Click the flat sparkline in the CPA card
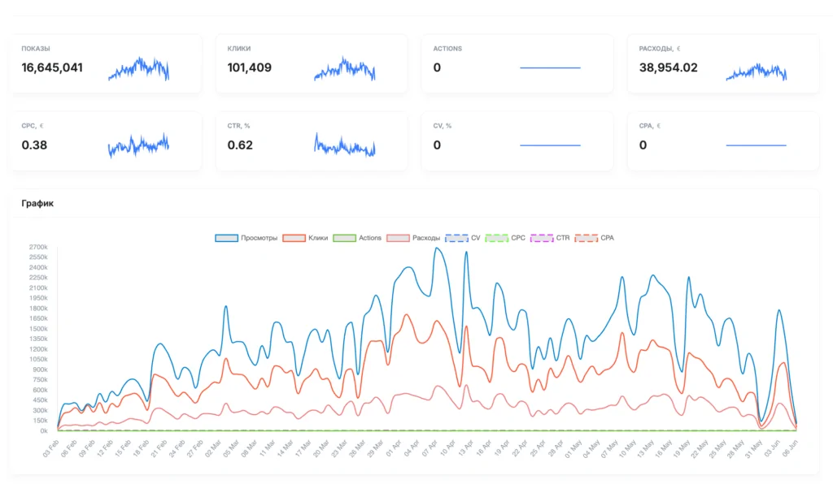This screenshot has width=833, height=484. coord(757,145)
